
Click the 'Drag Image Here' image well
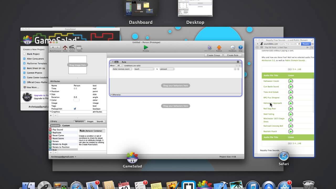click(78, 65)
